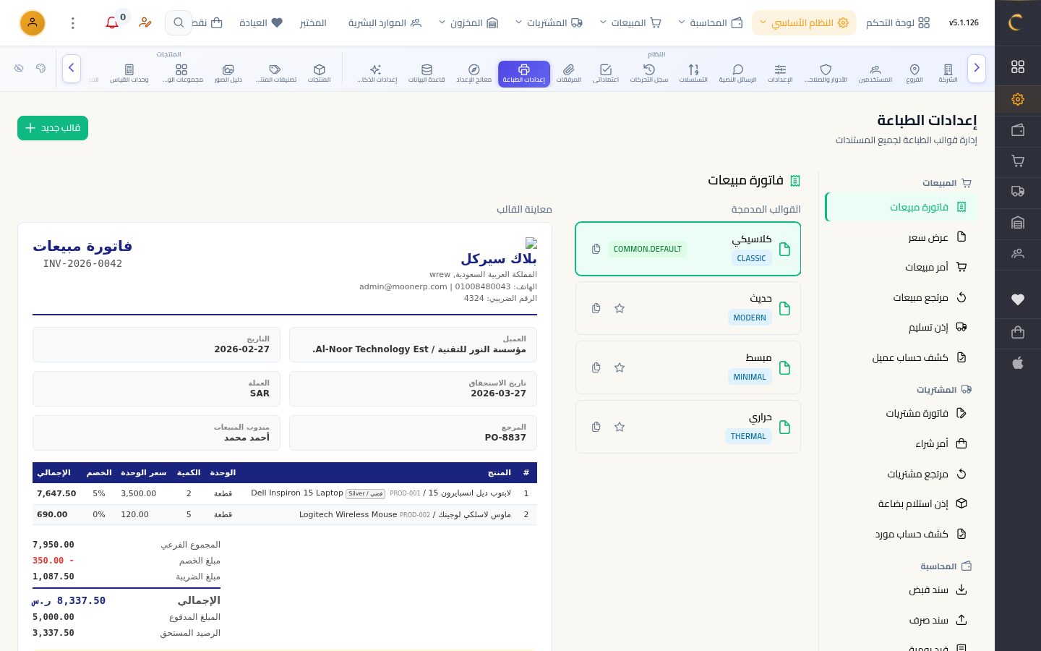Open the Core System (النظام الأساسي) dropdown
Image resolution: width=1041 pixels, height=651 pixels.
click(804, 23)
